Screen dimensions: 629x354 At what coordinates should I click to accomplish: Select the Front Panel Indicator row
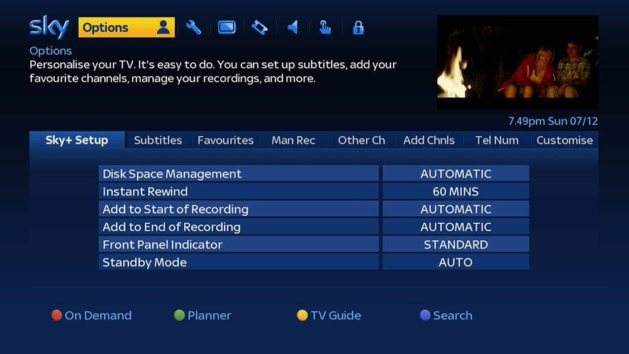[238, 244]
